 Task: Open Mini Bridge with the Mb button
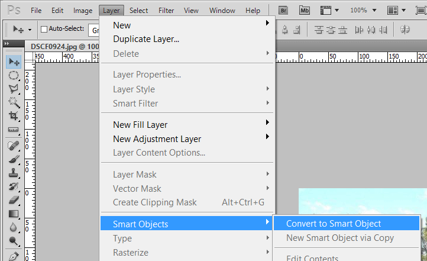305,11
